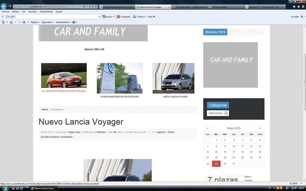Click the command bar Home page icon
Viewport: 306px width, 191px height.
(x=3, y=22)
